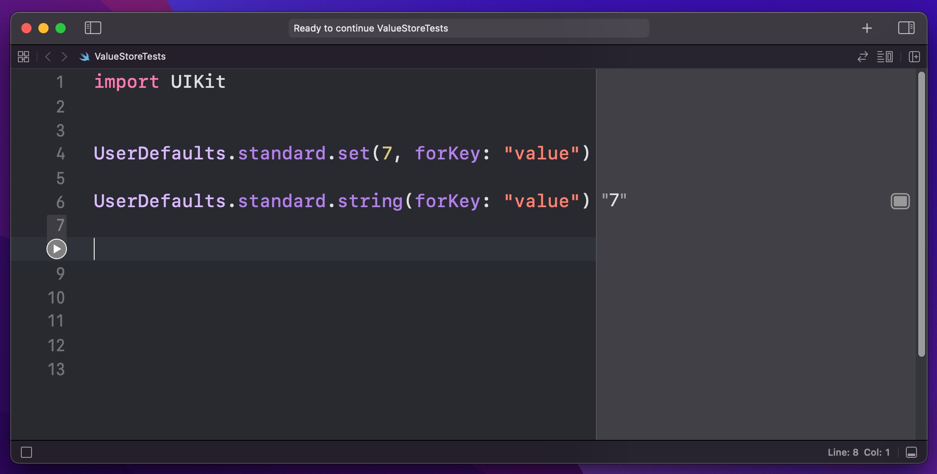Click the "value" string literal on line 6
The image size is (937, 474).
click(542, 201)
